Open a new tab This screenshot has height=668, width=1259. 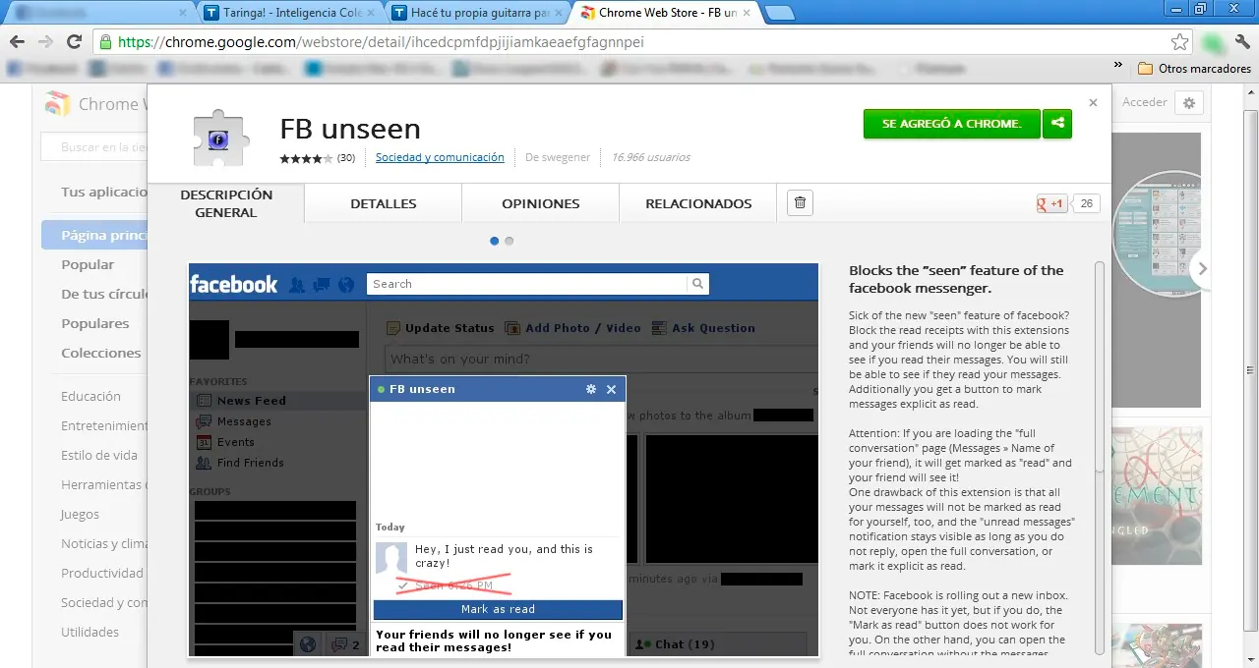pos(780,13)
